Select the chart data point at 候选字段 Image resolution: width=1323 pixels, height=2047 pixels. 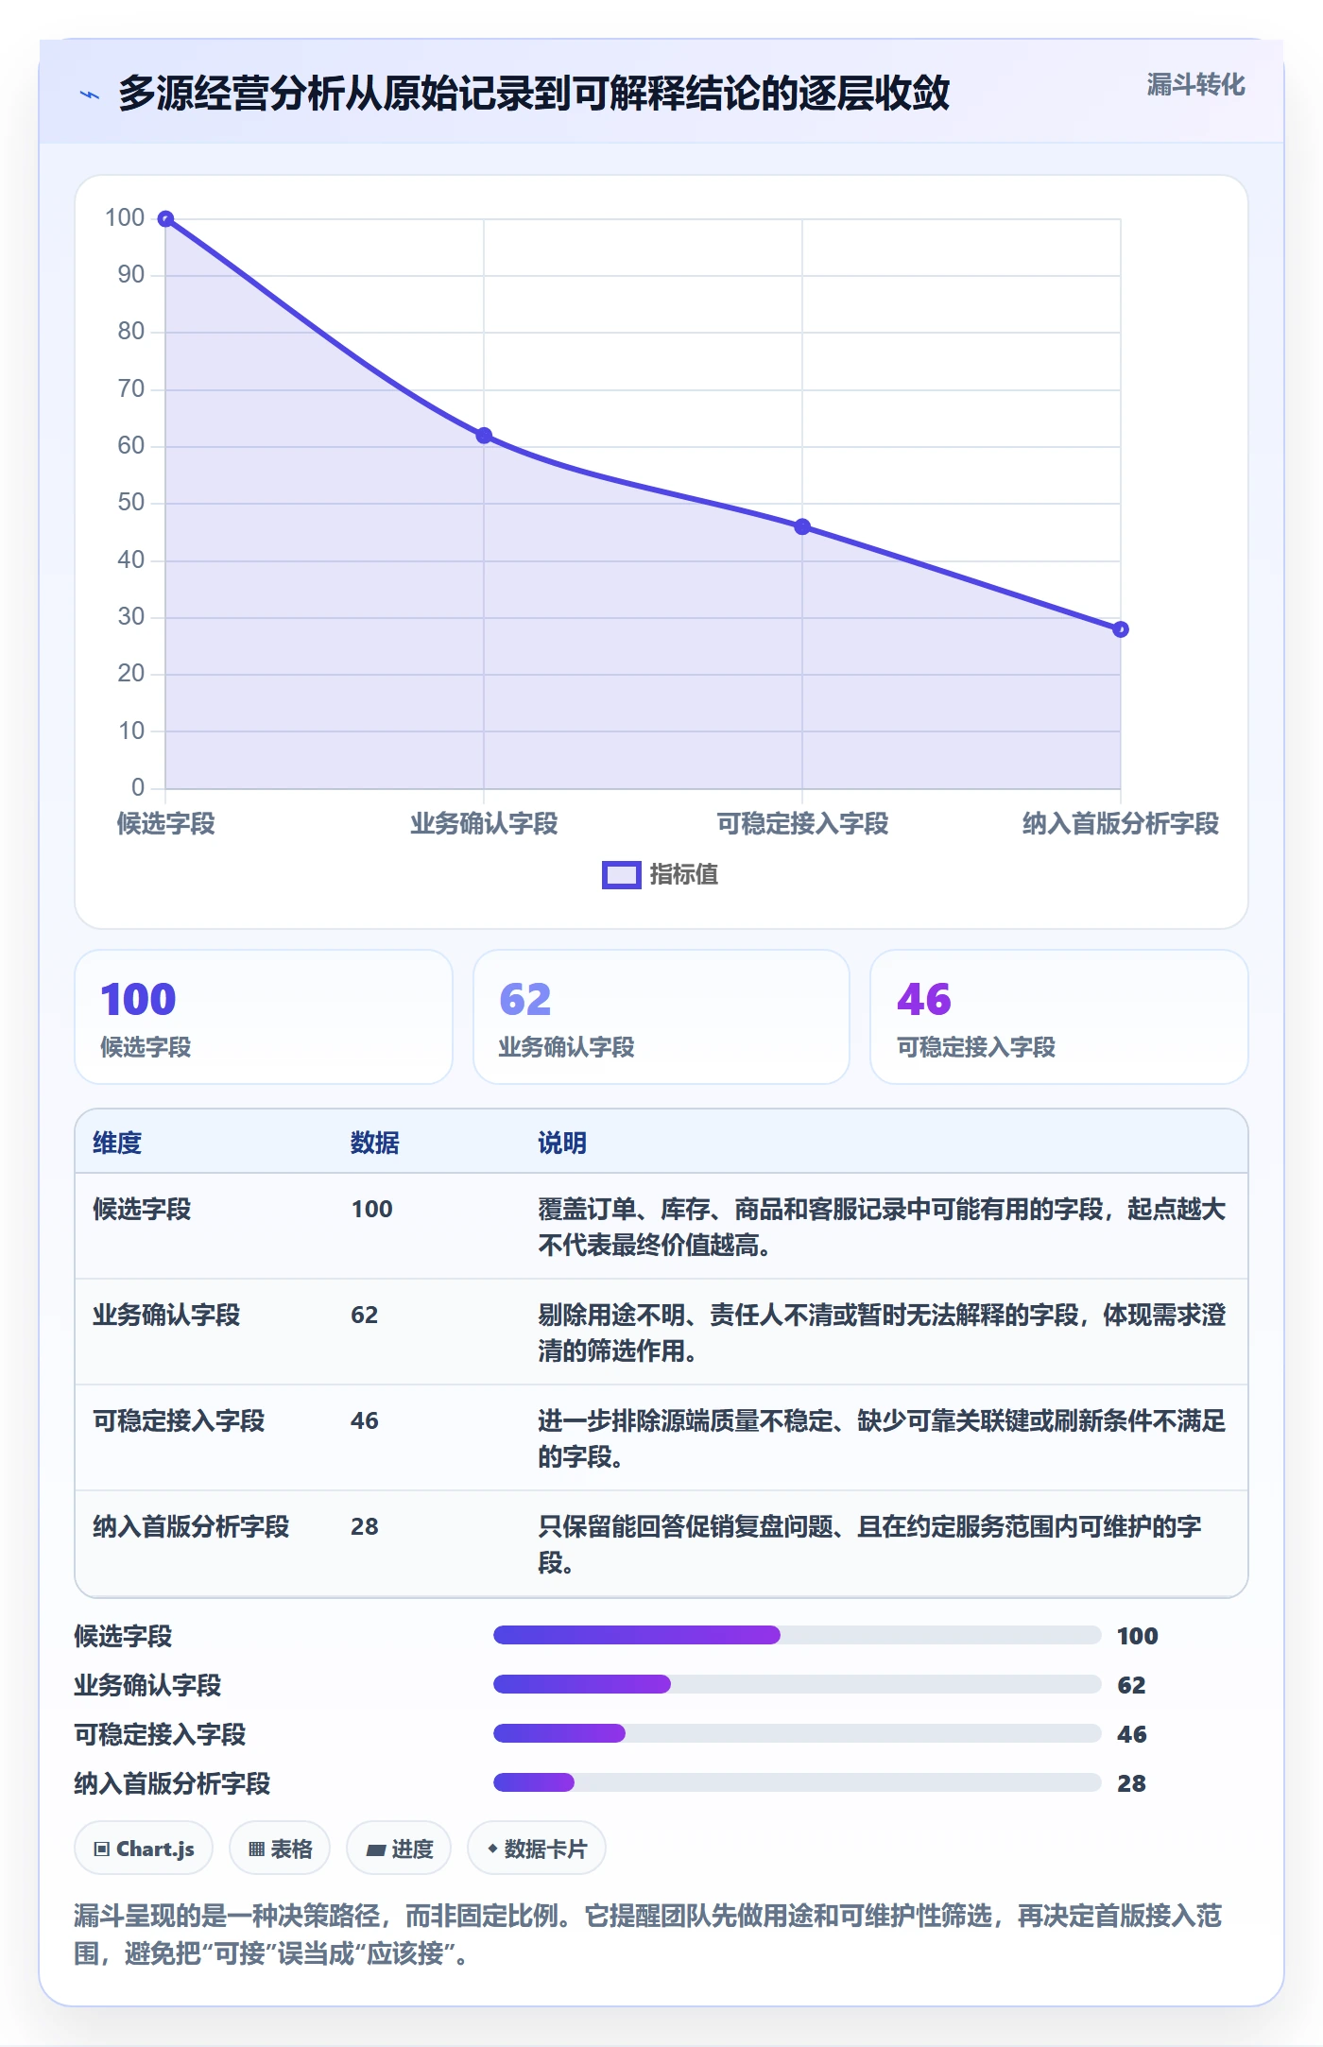(165, 219)
